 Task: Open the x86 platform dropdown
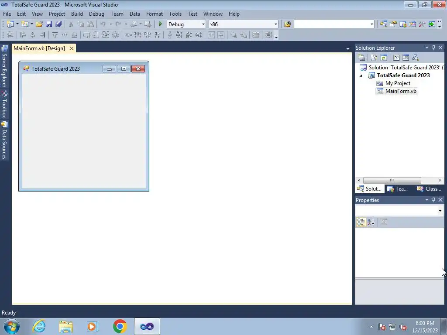(x=276, y=24)
